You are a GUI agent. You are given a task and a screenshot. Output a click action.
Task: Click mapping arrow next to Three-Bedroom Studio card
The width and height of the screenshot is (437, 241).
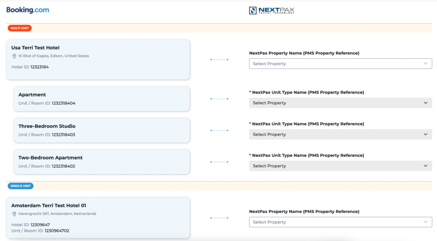219,130
